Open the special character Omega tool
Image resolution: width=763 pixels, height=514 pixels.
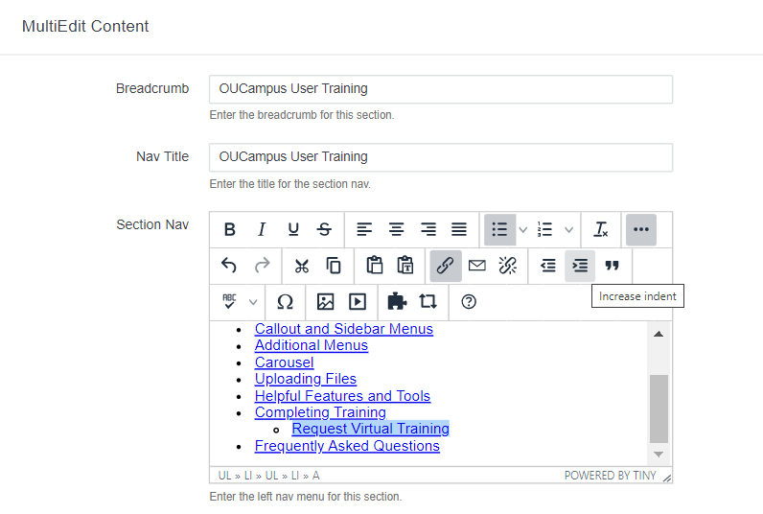[x=285, y=301]
